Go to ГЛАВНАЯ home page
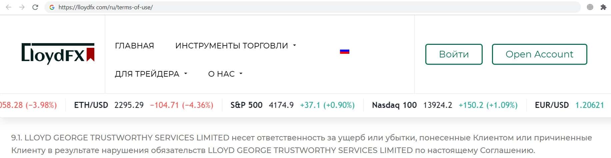Image resolution: width=611 pixels, height=158 pixels. [x=134, y=45]
